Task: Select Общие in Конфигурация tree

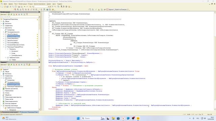Action: click(x=7, y=22)
